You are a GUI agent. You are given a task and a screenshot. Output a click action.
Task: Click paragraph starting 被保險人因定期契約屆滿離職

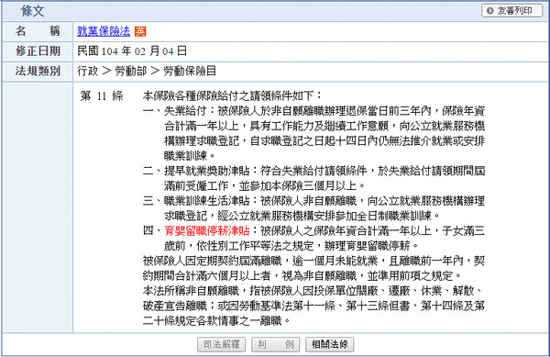pos(313,268)
